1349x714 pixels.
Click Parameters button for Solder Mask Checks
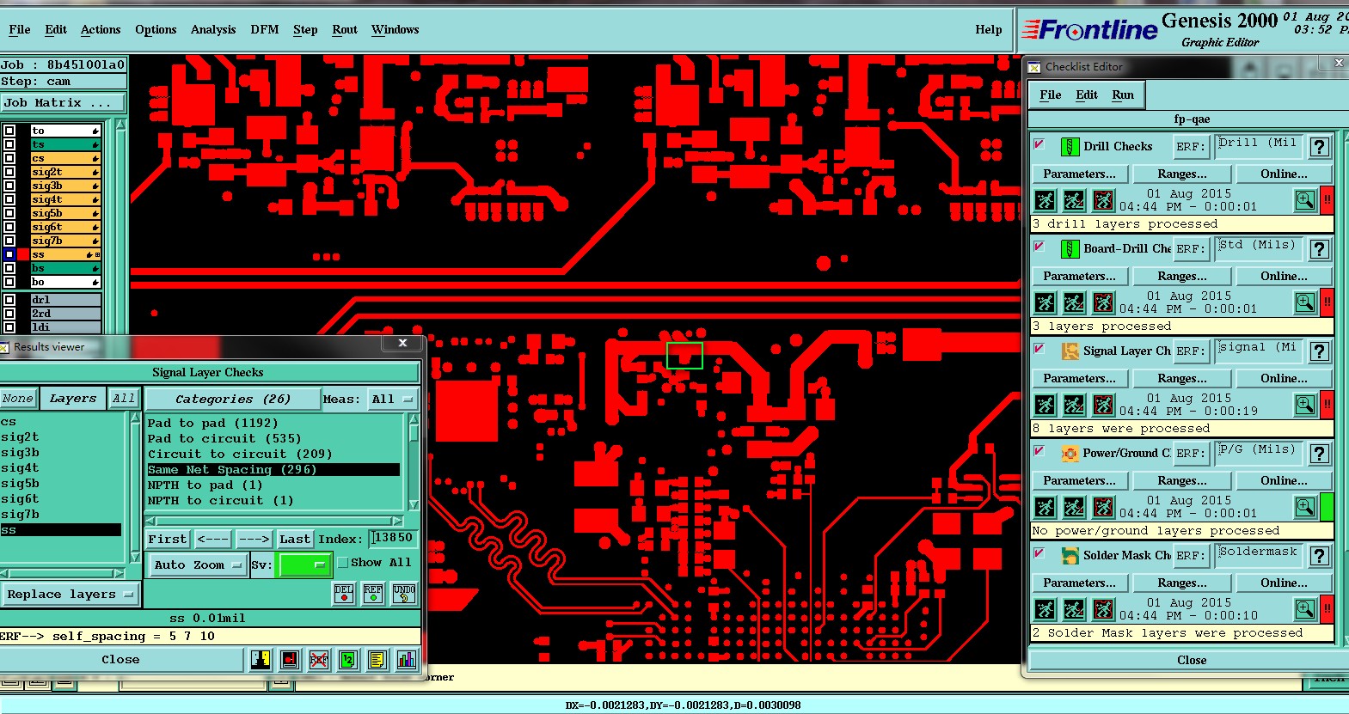[1079, 583]
